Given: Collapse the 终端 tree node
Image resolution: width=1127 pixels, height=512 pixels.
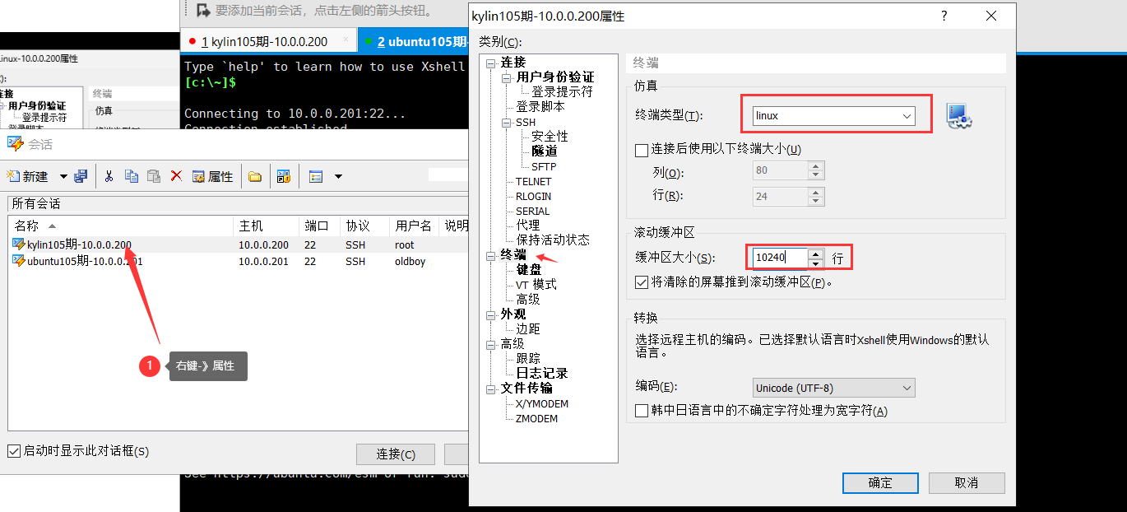Looking at the screenshot, I should [491, 255].
